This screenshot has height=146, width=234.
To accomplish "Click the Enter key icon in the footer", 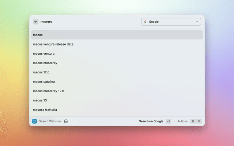I will point(168,121).
